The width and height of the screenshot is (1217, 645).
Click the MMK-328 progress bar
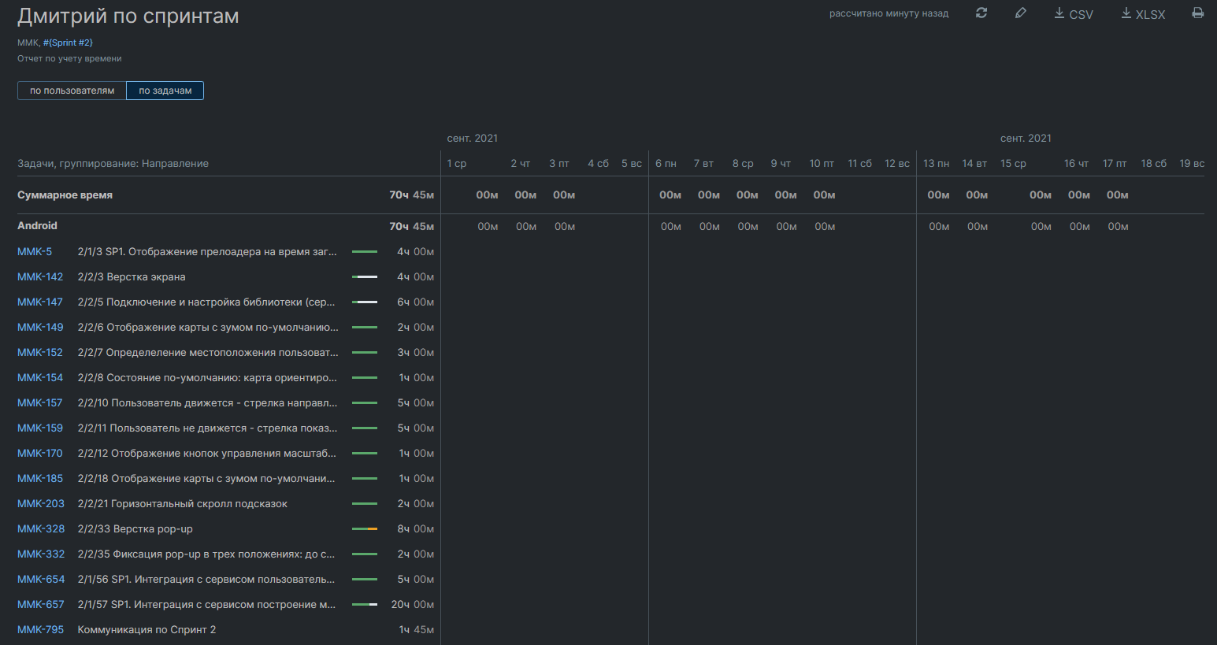pyautogui.click(x=365, y=529)
